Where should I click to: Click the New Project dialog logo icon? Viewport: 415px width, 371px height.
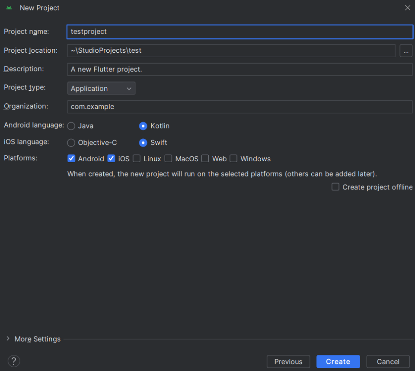coord(9,7)
